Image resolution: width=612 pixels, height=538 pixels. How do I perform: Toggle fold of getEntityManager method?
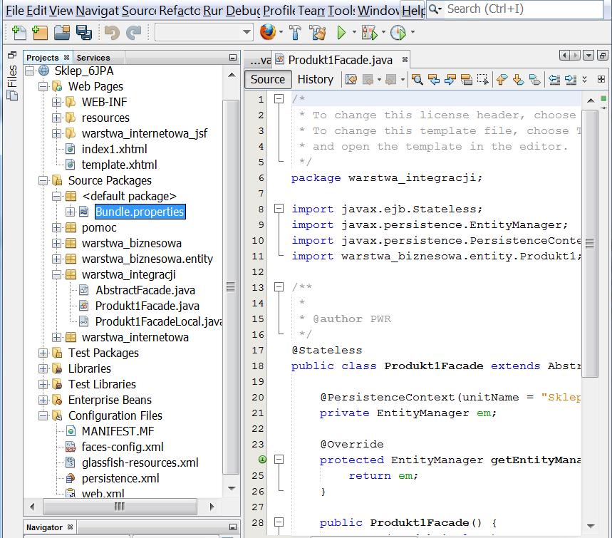pyautogui.click(x=279, y=460)
